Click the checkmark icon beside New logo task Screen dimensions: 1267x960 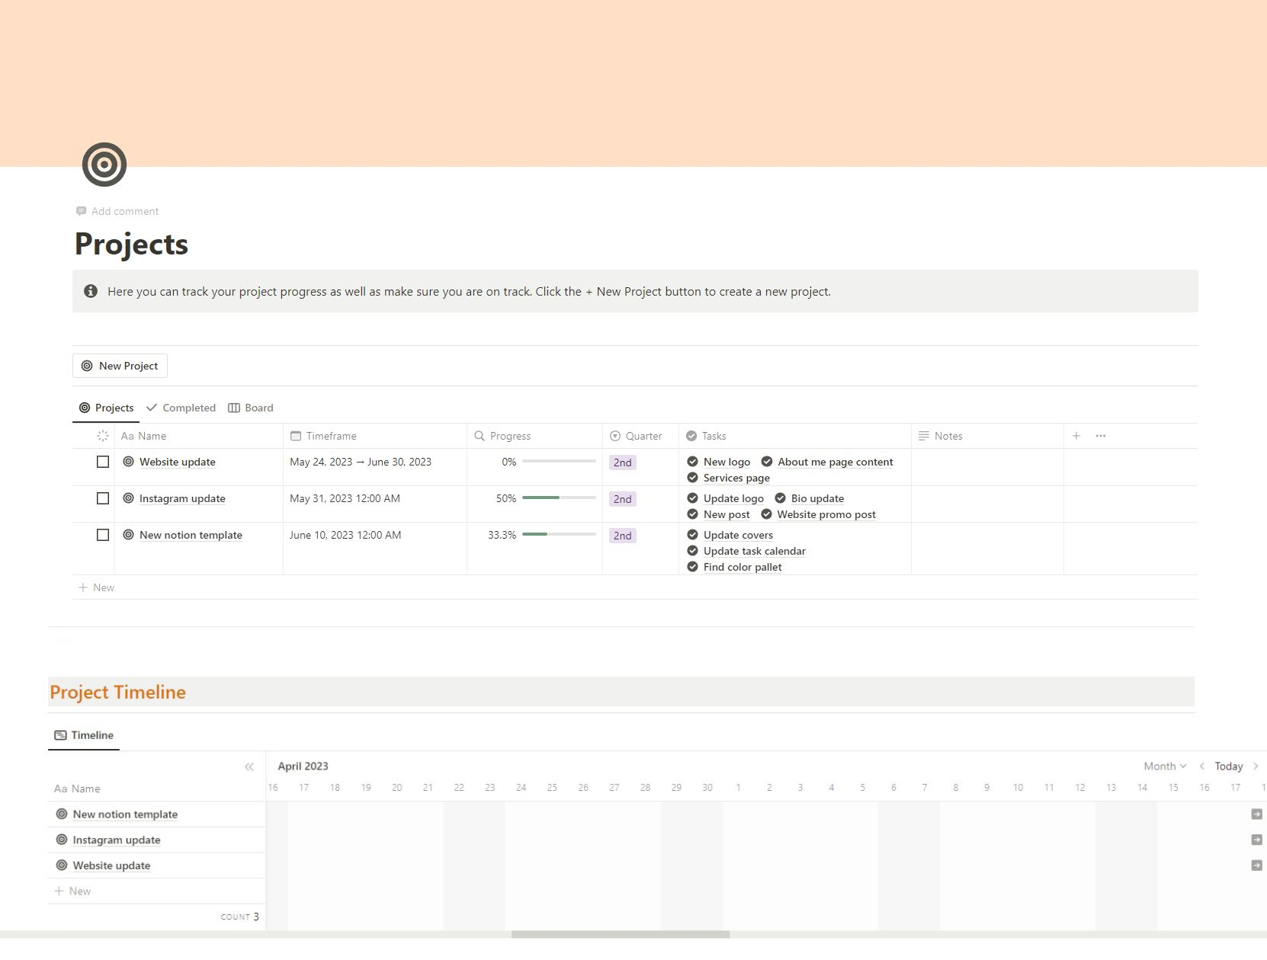tap(692, 462)
